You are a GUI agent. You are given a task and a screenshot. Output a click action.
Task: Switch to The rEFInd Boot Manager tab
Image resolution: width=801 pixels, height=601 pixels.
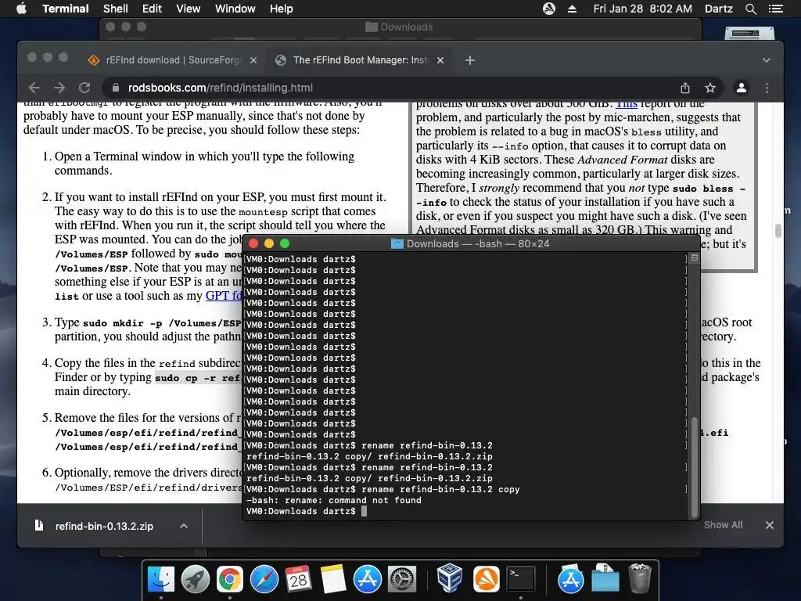360,60
